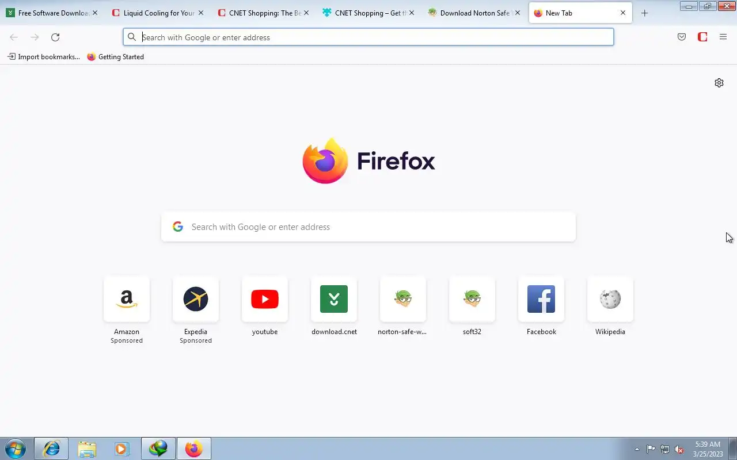Show hidden system tray icons
Viewport: 737px width, 460px height.
[x=637, y=449]
